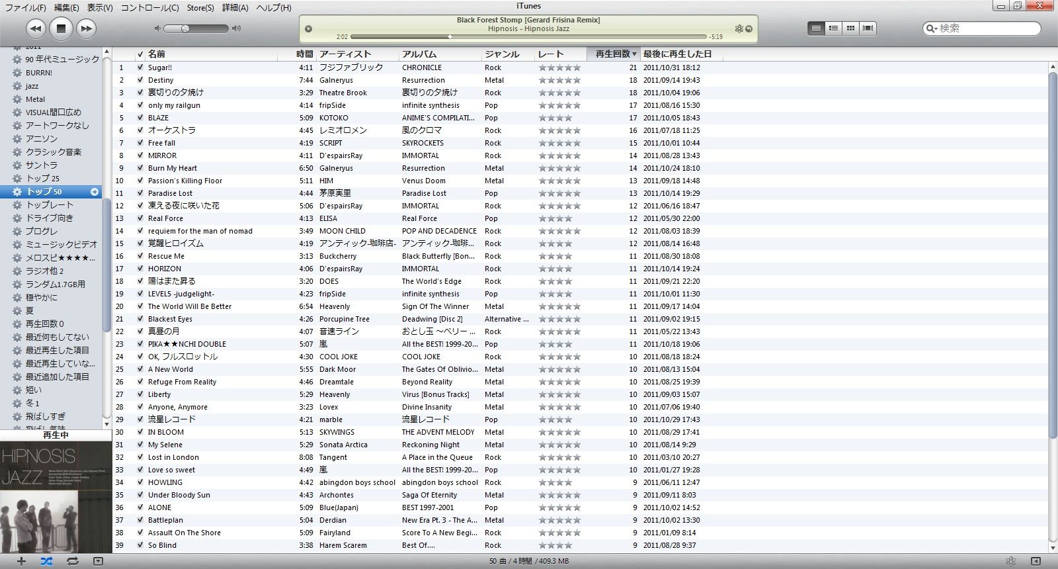Open the アニソン smart playlist
The width and height of the screenshot is (1058, 569).
pyautogui.click(x=42, y=139)
